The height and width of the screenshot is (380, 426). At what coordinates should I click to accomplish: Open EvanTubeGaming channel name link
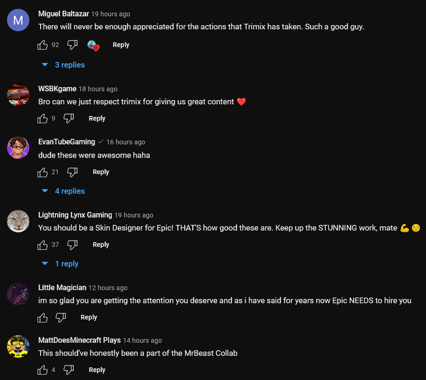pyautogui.click(x=66, y=142)
